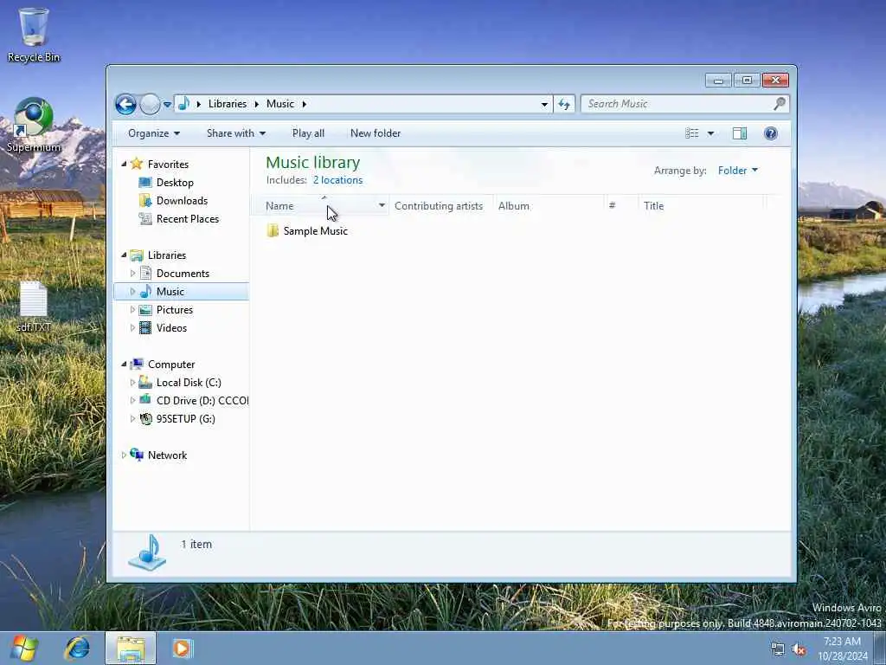
Task: Expand the Documents library node
Action: coord(132,273)
